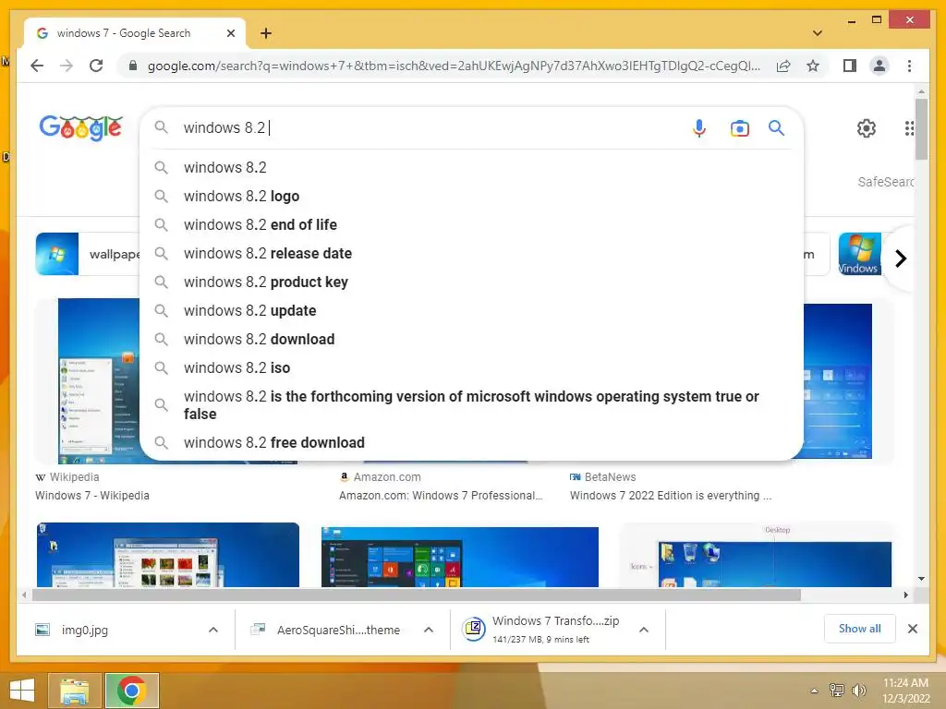946x709 pixels.
Task: Open the volume speaker icon
Action: [x=858, y=691]
